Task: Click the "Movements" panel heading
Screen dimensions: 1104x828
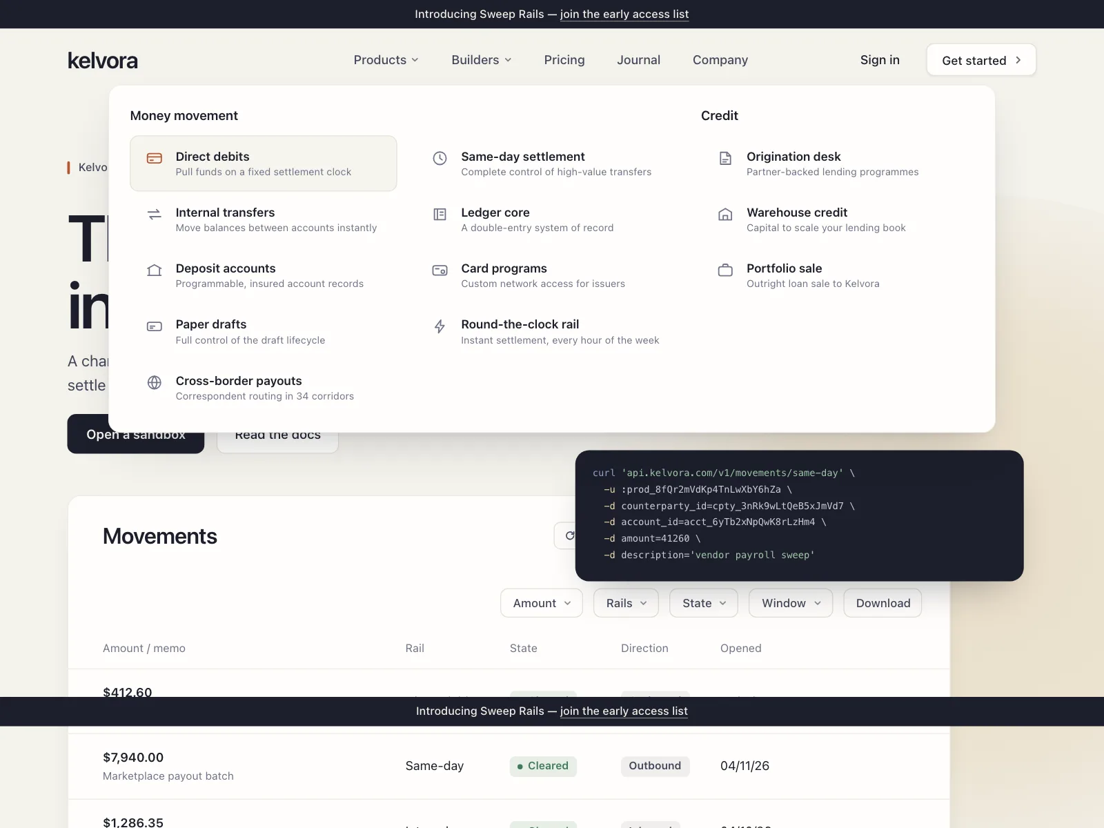Action: pos(160,537)
